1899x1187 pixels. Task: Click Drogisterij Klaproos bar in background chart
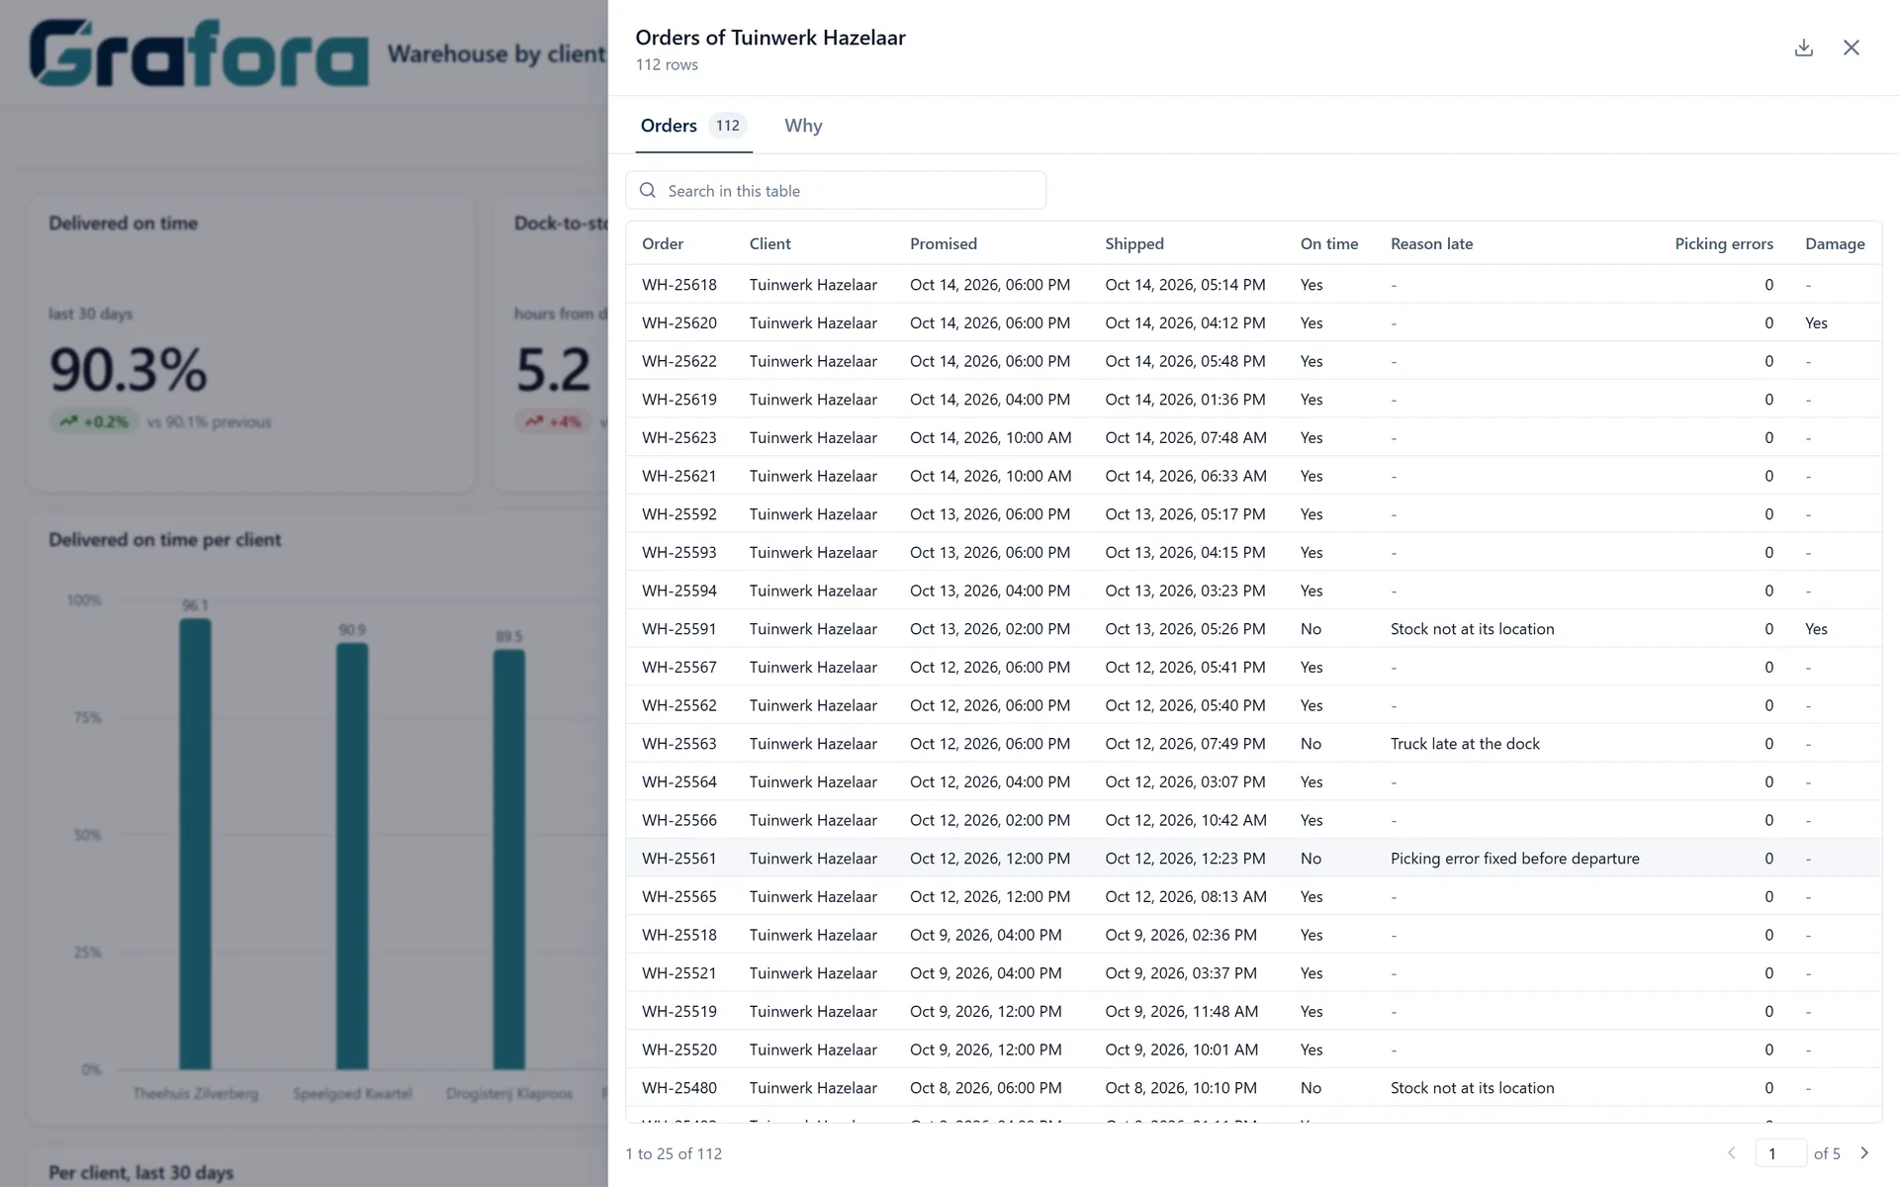point(509,860)
